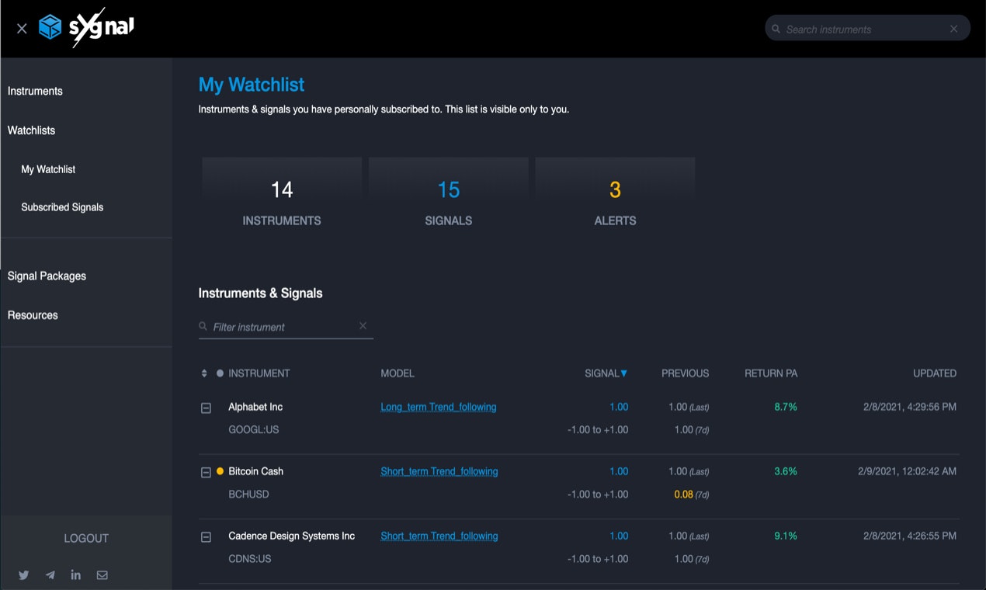Screen dimensions: 986x590
Task: Open Alphabet Inc Long_term Trend_following model link
Action: tap(439, 407)
